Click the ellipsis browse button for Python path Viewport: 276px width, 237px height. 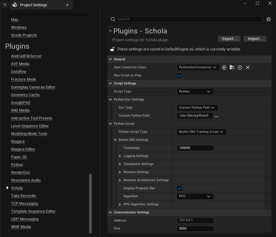point(216,116)
